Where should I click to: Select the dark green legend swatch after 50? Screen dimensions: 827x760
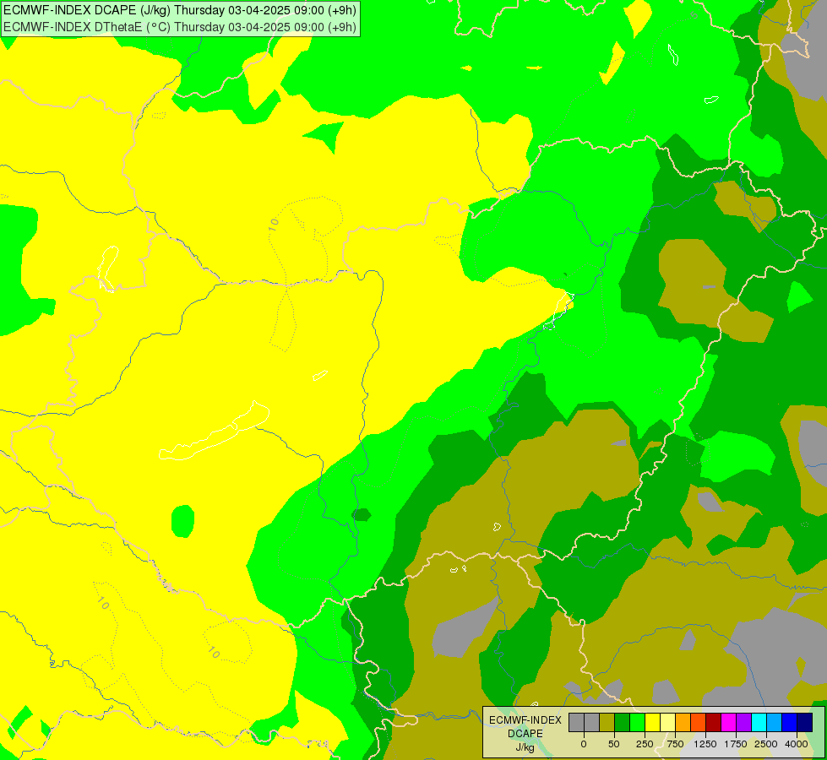[623, 722]
